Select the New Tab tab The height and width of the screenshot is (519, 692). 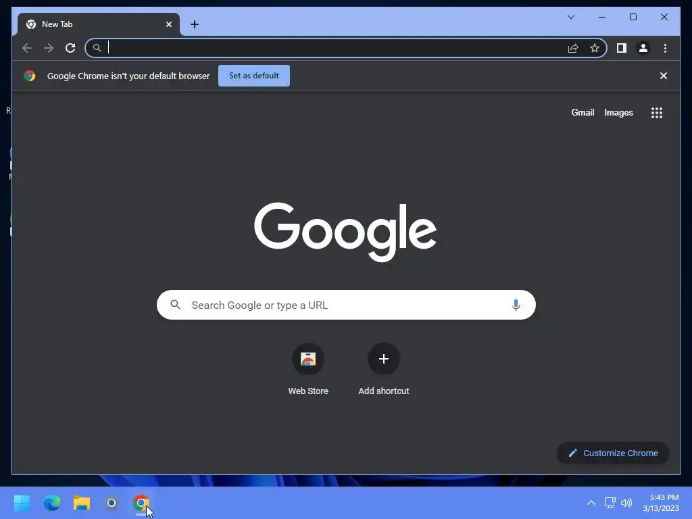(x=99, y=24)
